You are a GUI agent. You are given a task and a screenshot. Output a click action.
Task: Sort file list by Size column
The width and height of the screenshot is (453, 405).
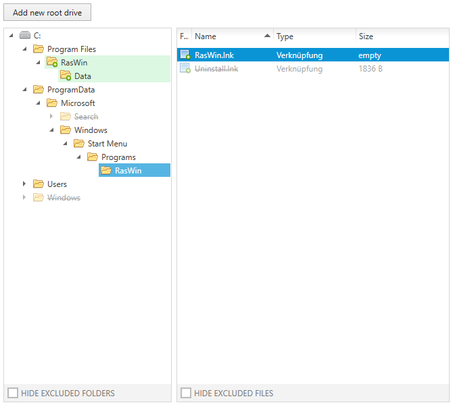point(366,36)
